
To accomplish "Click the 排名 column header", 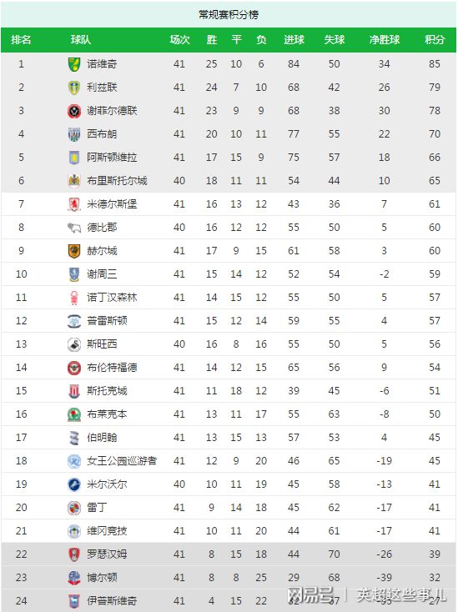I will [21, 40].
